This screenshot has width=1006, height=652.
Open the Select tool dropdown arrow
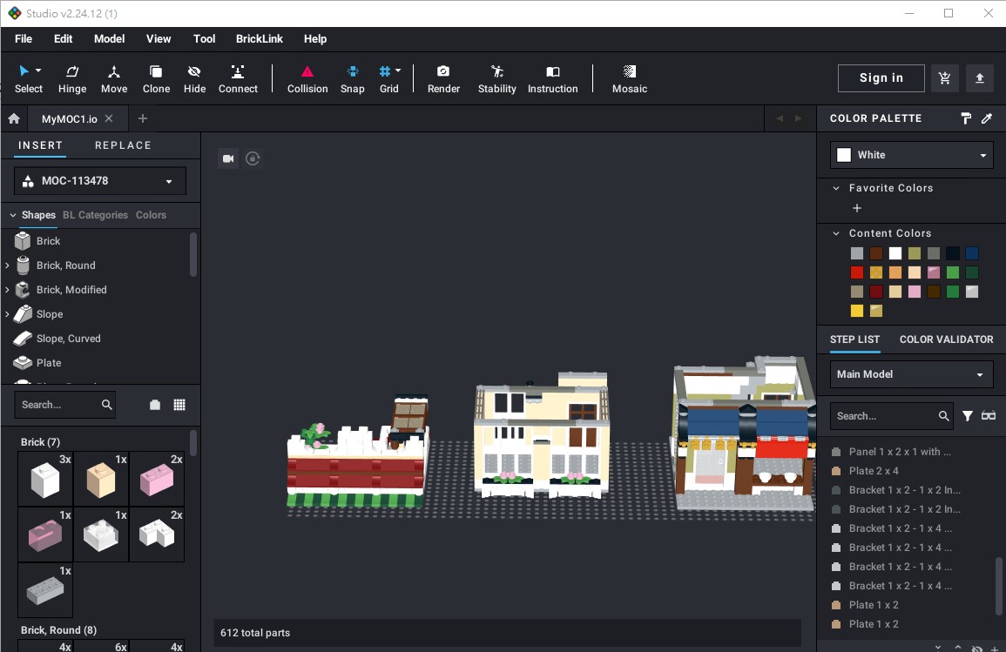[38, 71]
